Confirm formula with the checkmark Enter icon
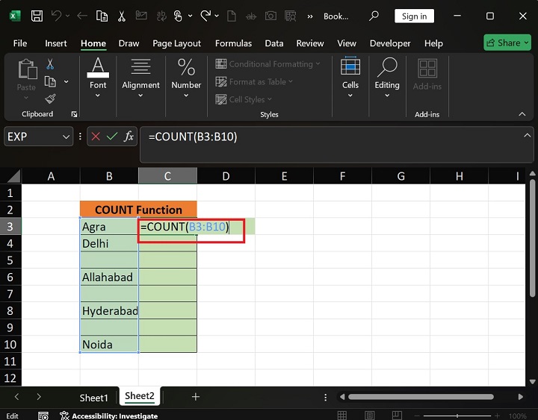Viewport: 538px width, 420px height. tap(112, 137)
